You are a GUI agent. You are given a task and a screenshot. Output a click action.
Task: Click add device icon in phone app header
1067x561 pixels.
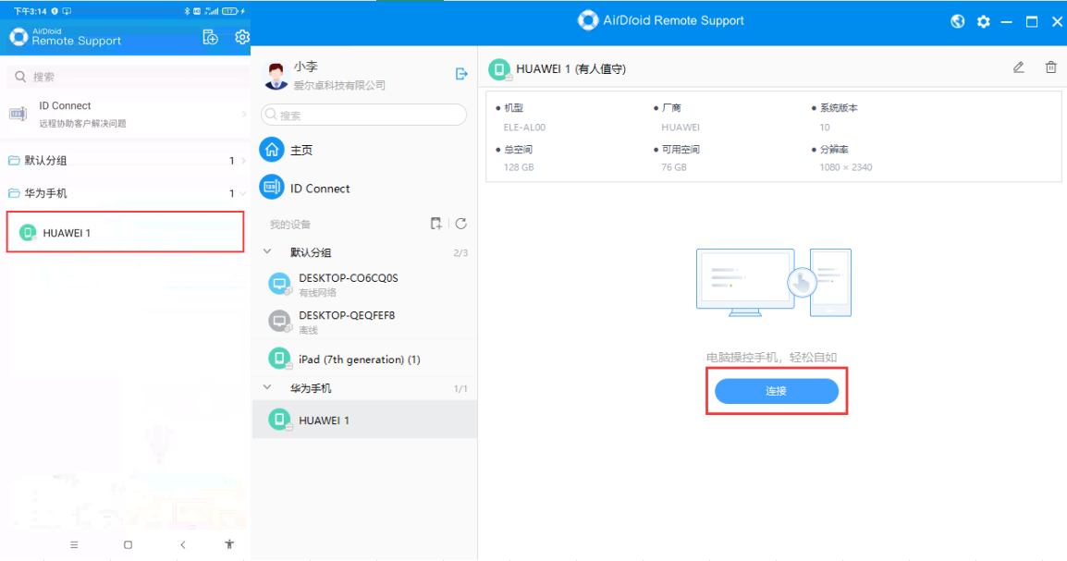[x=210, y=37]
